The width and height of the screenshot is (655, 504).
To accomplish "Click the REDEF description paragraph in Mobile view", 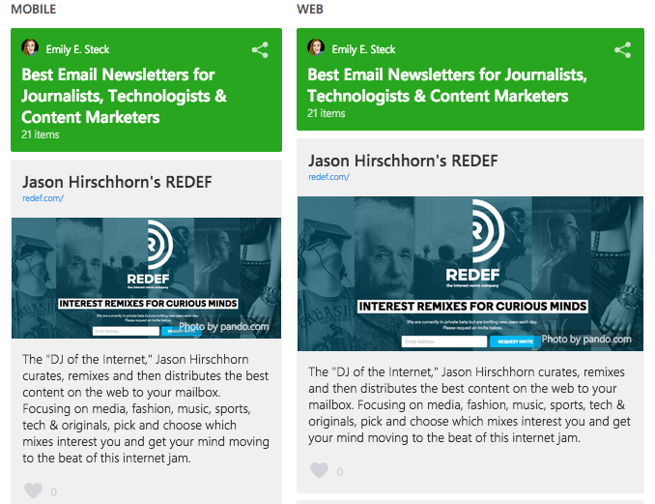I will (x=146, y=408).
